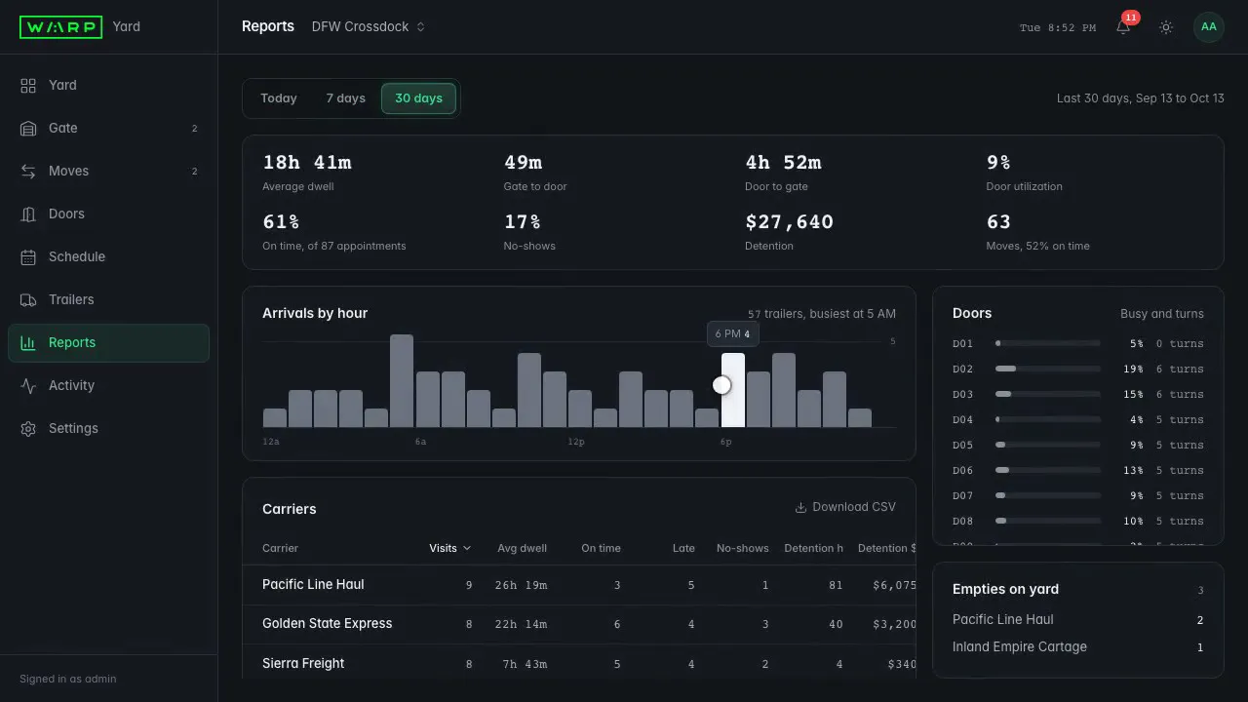The width and height of the screenshot is (1248, 702).
Task: Select the Golden State Express carrier row
Action: tap(579, 624)
